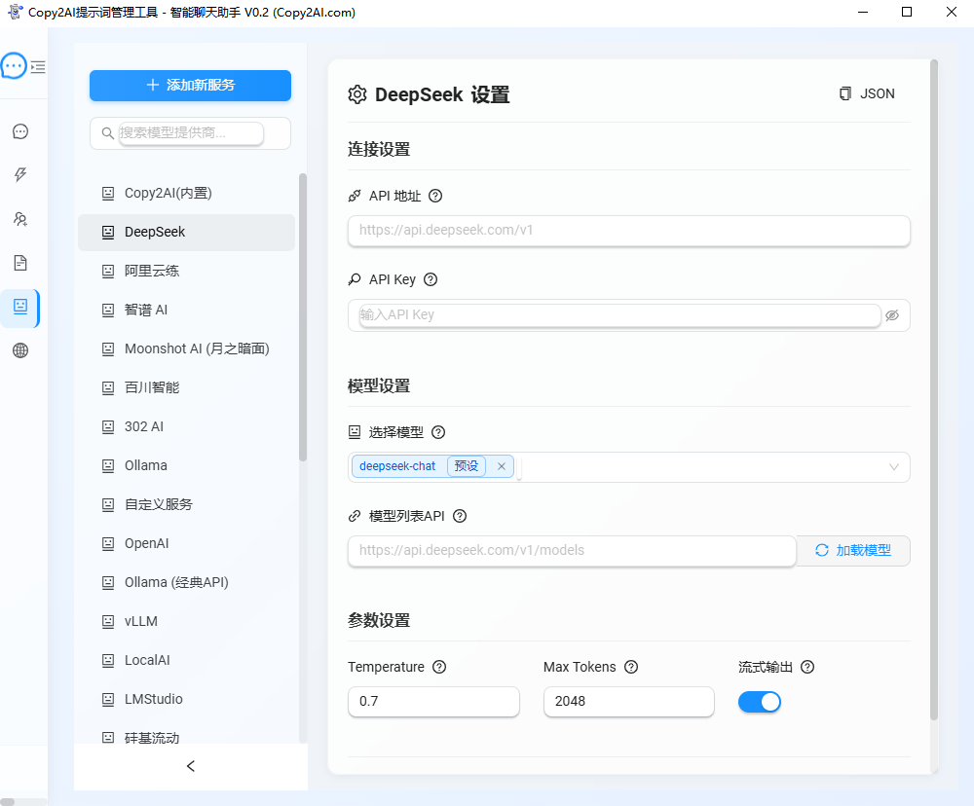Screen dimensions: 974x806
Task: Click the Max Tokens value field
Action: pyautogui.click(x=628, y=702)
